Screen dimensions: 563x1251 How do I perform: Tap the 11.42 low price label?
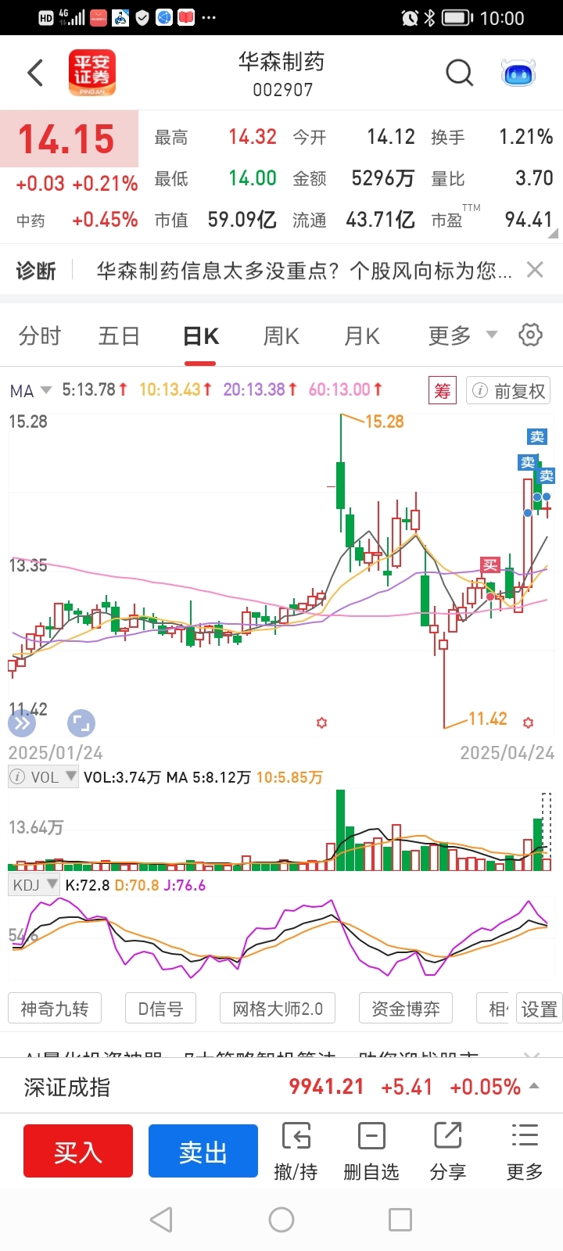click(x=488, y=719)
